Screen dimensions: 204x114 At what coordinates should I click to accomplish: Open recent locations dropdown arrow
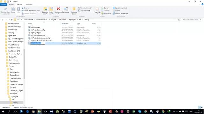[9, 20]
